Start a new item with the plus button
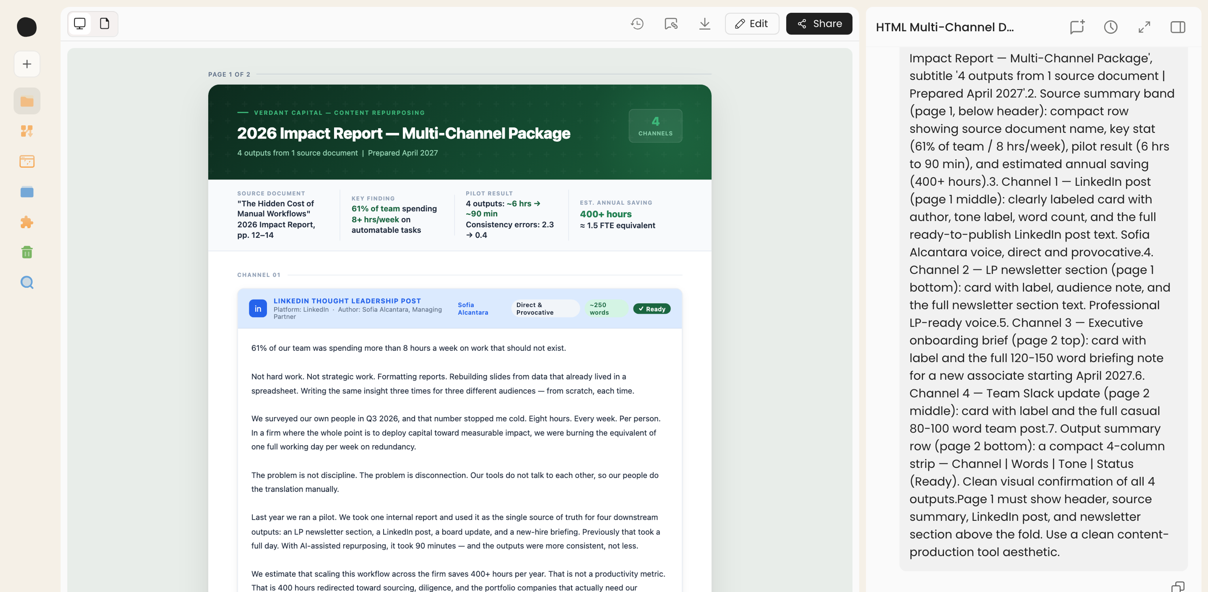The height and width of the screenshot is (592, 1208). [27, 64]
